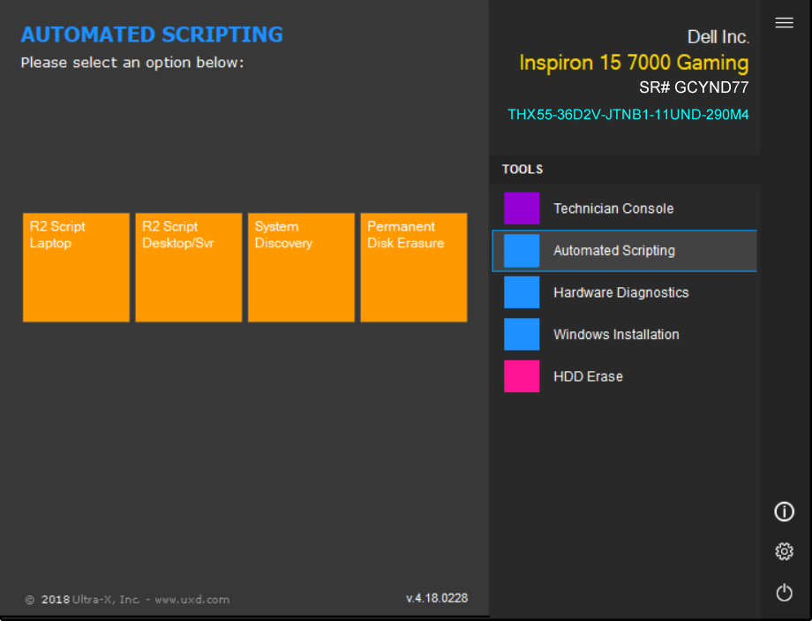Viewport: 812px width, 621px height.
Task: Launch the R2 Script Laptop tile
Action: pyautogui.click(x=76, y=268)
